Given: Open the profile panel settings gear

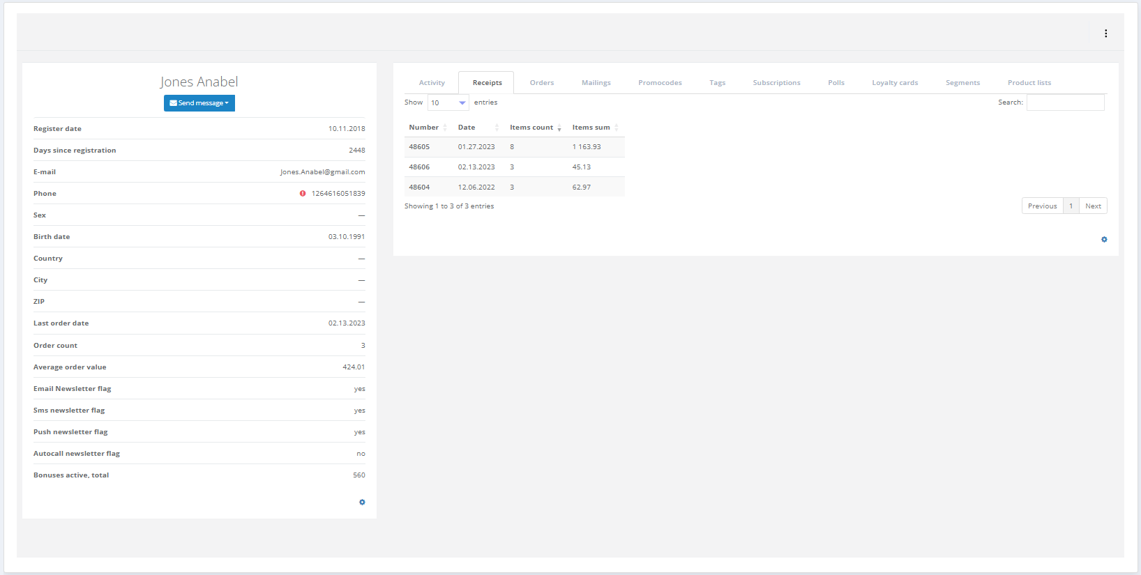Looking at the screenshot, I should coord(362,503).
